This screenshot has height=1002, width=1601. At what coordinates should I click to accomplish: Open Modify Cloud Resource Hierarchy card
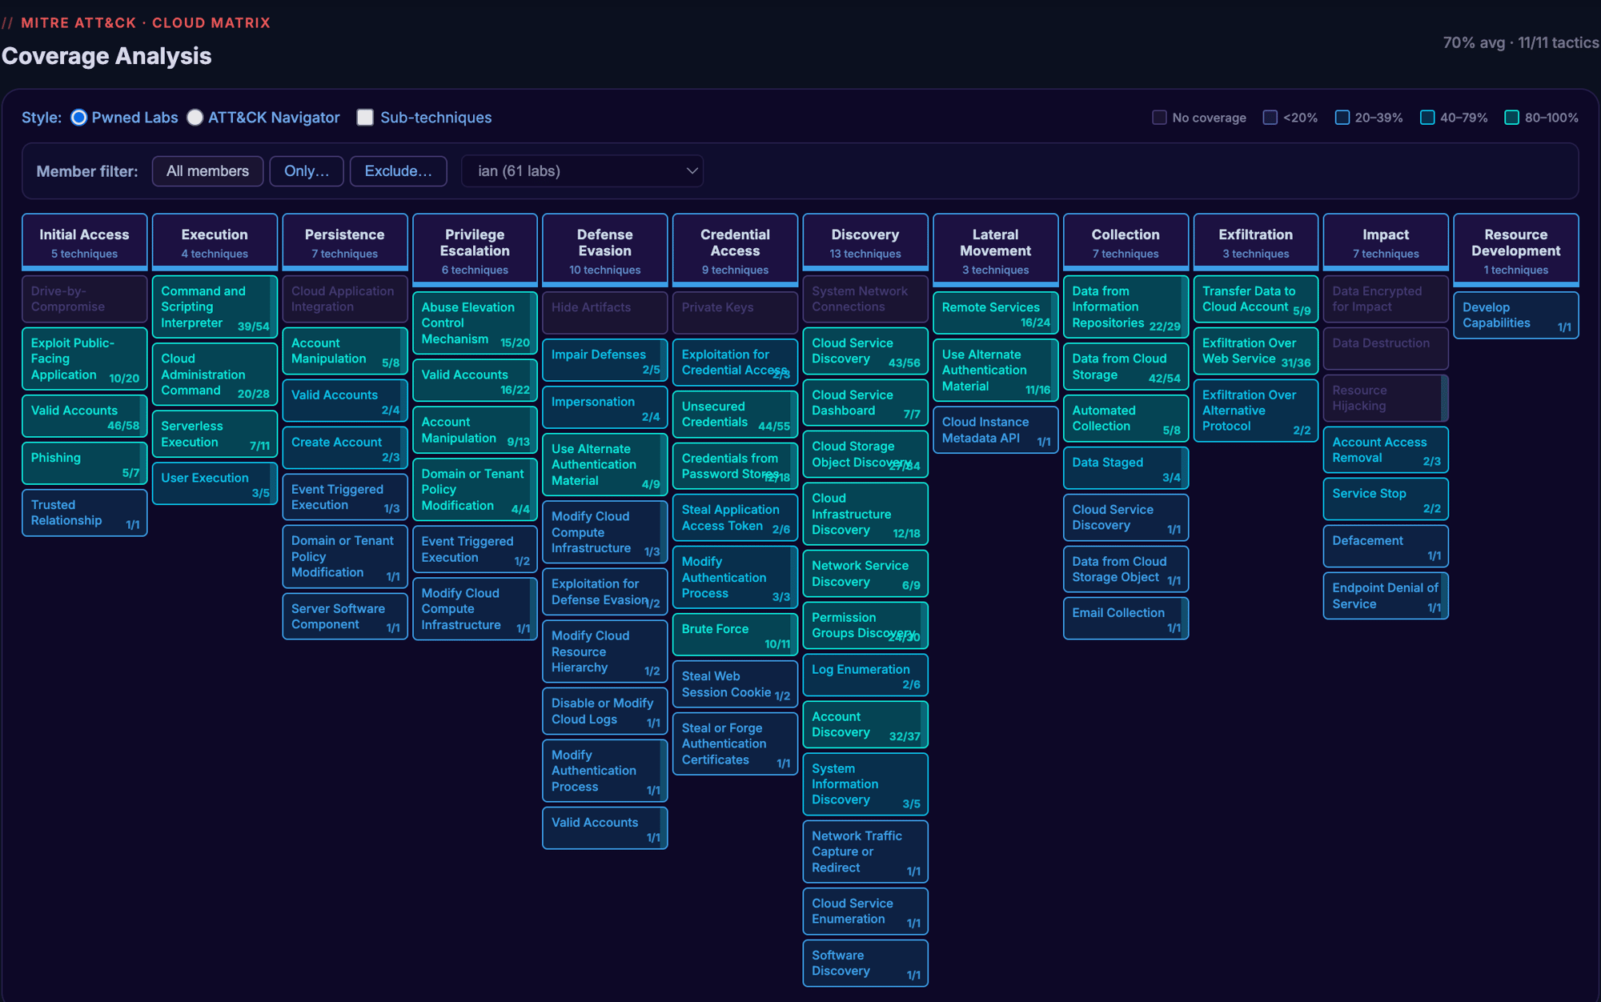click(x=605, y=652)
